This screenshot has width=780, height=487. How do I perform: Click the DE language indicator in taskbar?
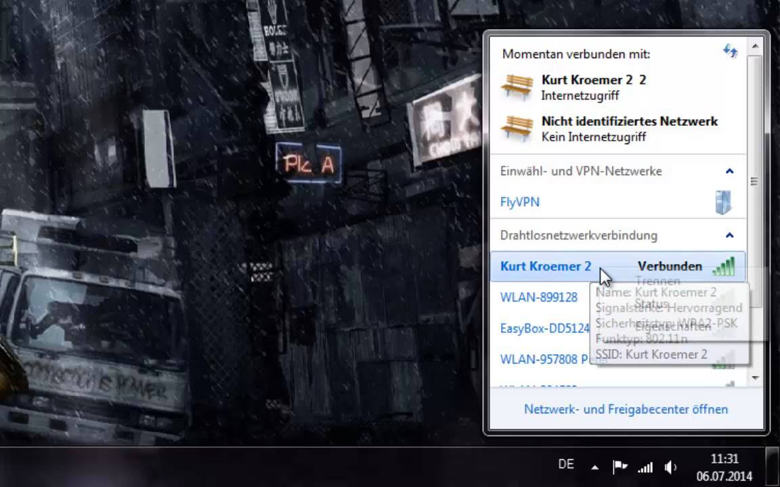tap(566, 464)
